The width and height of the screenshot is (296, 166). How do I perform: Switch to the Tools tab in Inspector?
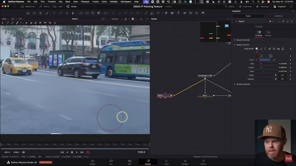(x=248, y=16)
